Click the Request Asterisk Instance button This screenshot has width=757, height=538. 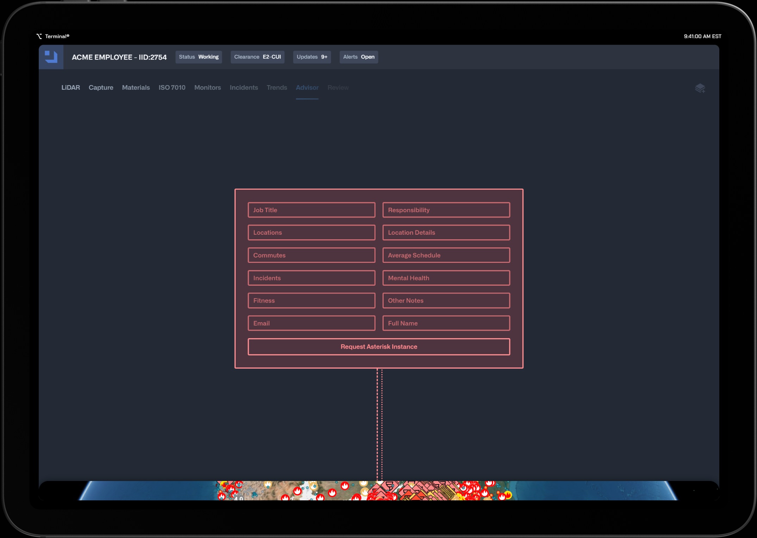379,347
